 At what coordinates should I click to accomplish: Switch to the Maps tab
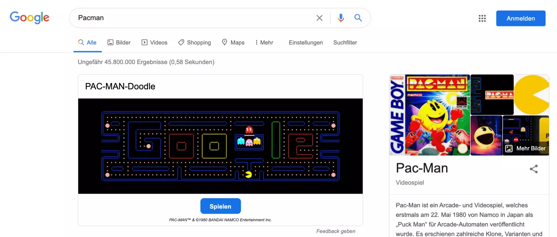tap(233, 43)
